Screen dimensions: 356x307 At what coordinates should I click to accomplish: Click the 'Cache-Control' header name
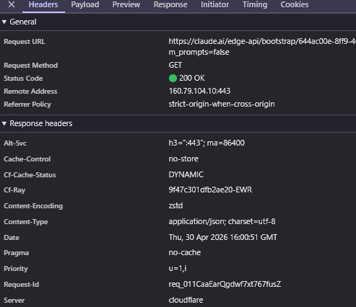pos(27,159)
